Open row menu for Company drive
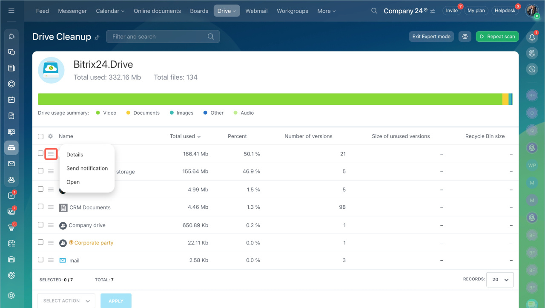 [x=51, y=225]
